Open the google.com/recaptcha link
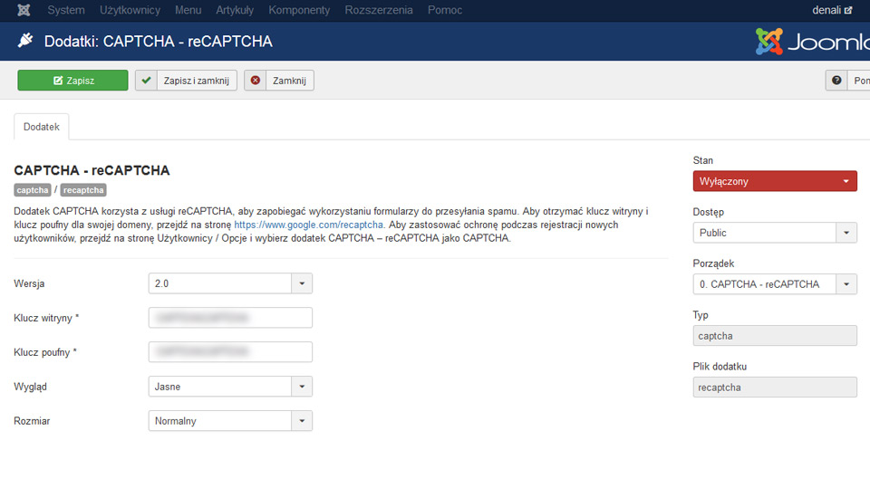 tap(308, 225)
